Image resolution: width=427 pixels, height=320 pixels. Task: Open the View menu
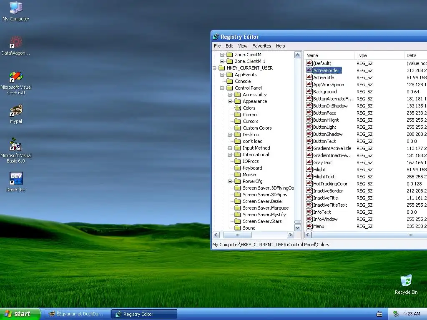click(x=243, y=46)
